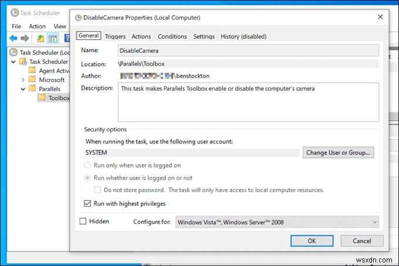The height and width of the screenshot is (266, 399).
Task: Select the Agent Activation tree item
Action: pos(54,71)
